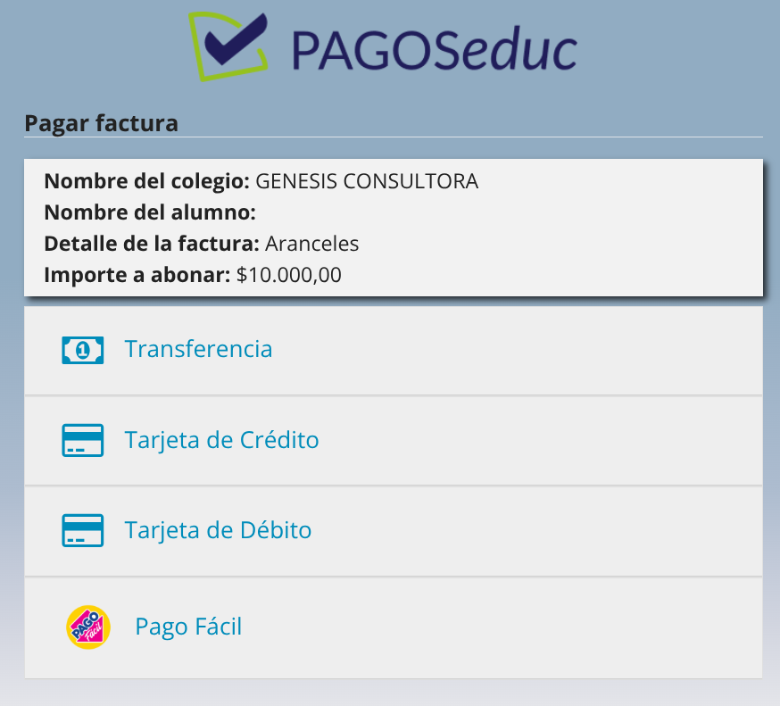Click the card icon next to Tarjeta de Crédito
The width and height of the screenshot is (780, 706).
click(x=82, y=441)
